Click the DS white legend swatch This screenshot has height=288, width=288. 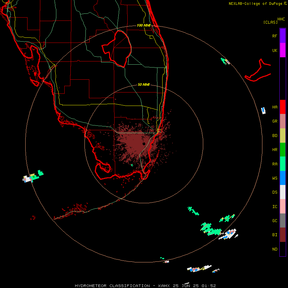click(x=283, y=192)
